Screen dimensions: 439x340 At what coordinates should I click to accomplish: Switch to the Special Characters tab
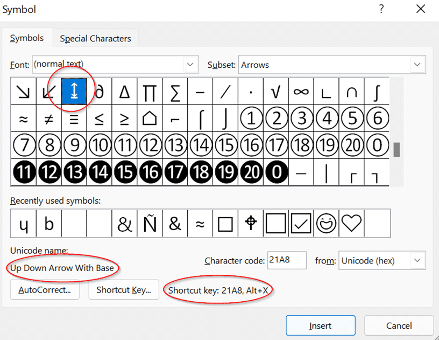(95, 38)
